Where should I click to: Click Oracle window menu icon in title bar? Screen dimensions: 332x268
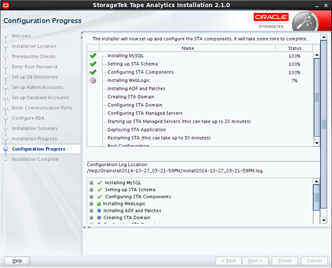5,5
